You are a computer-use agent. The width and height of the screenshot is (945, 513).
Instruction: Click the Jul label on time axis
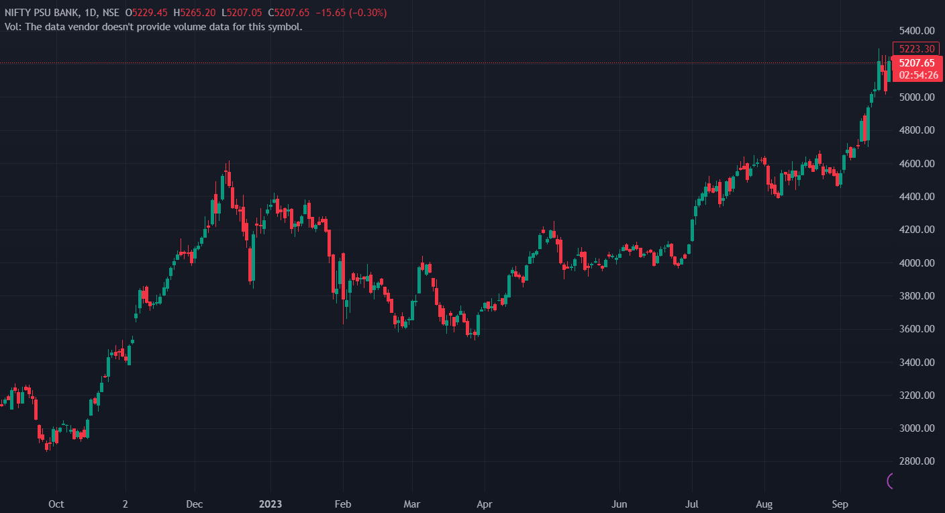[692, 504]
